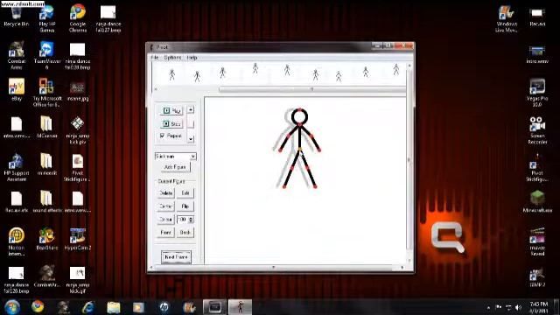Show hidden icons in system tray
Screen dimensions: 560x315
[488, 307]
